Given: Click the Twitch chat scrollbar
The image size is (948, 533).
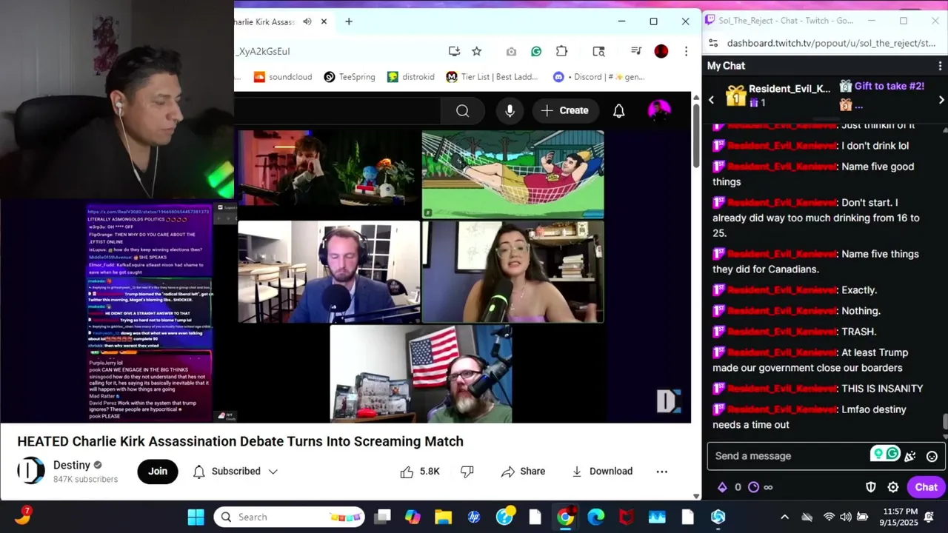Looking at the screenshot, I should pos(944,422).
